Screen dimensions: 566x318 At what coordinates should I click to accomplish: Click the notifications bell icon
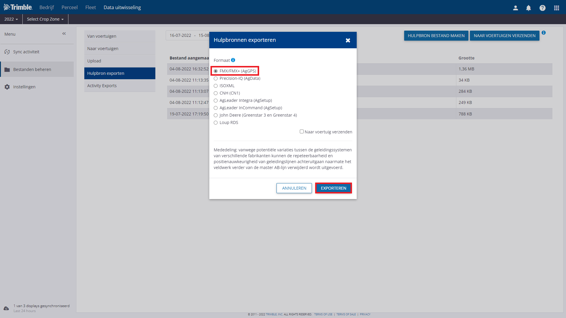(x=529, y=8)
